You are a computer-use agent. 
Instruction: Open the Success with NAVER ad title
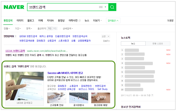65,73
